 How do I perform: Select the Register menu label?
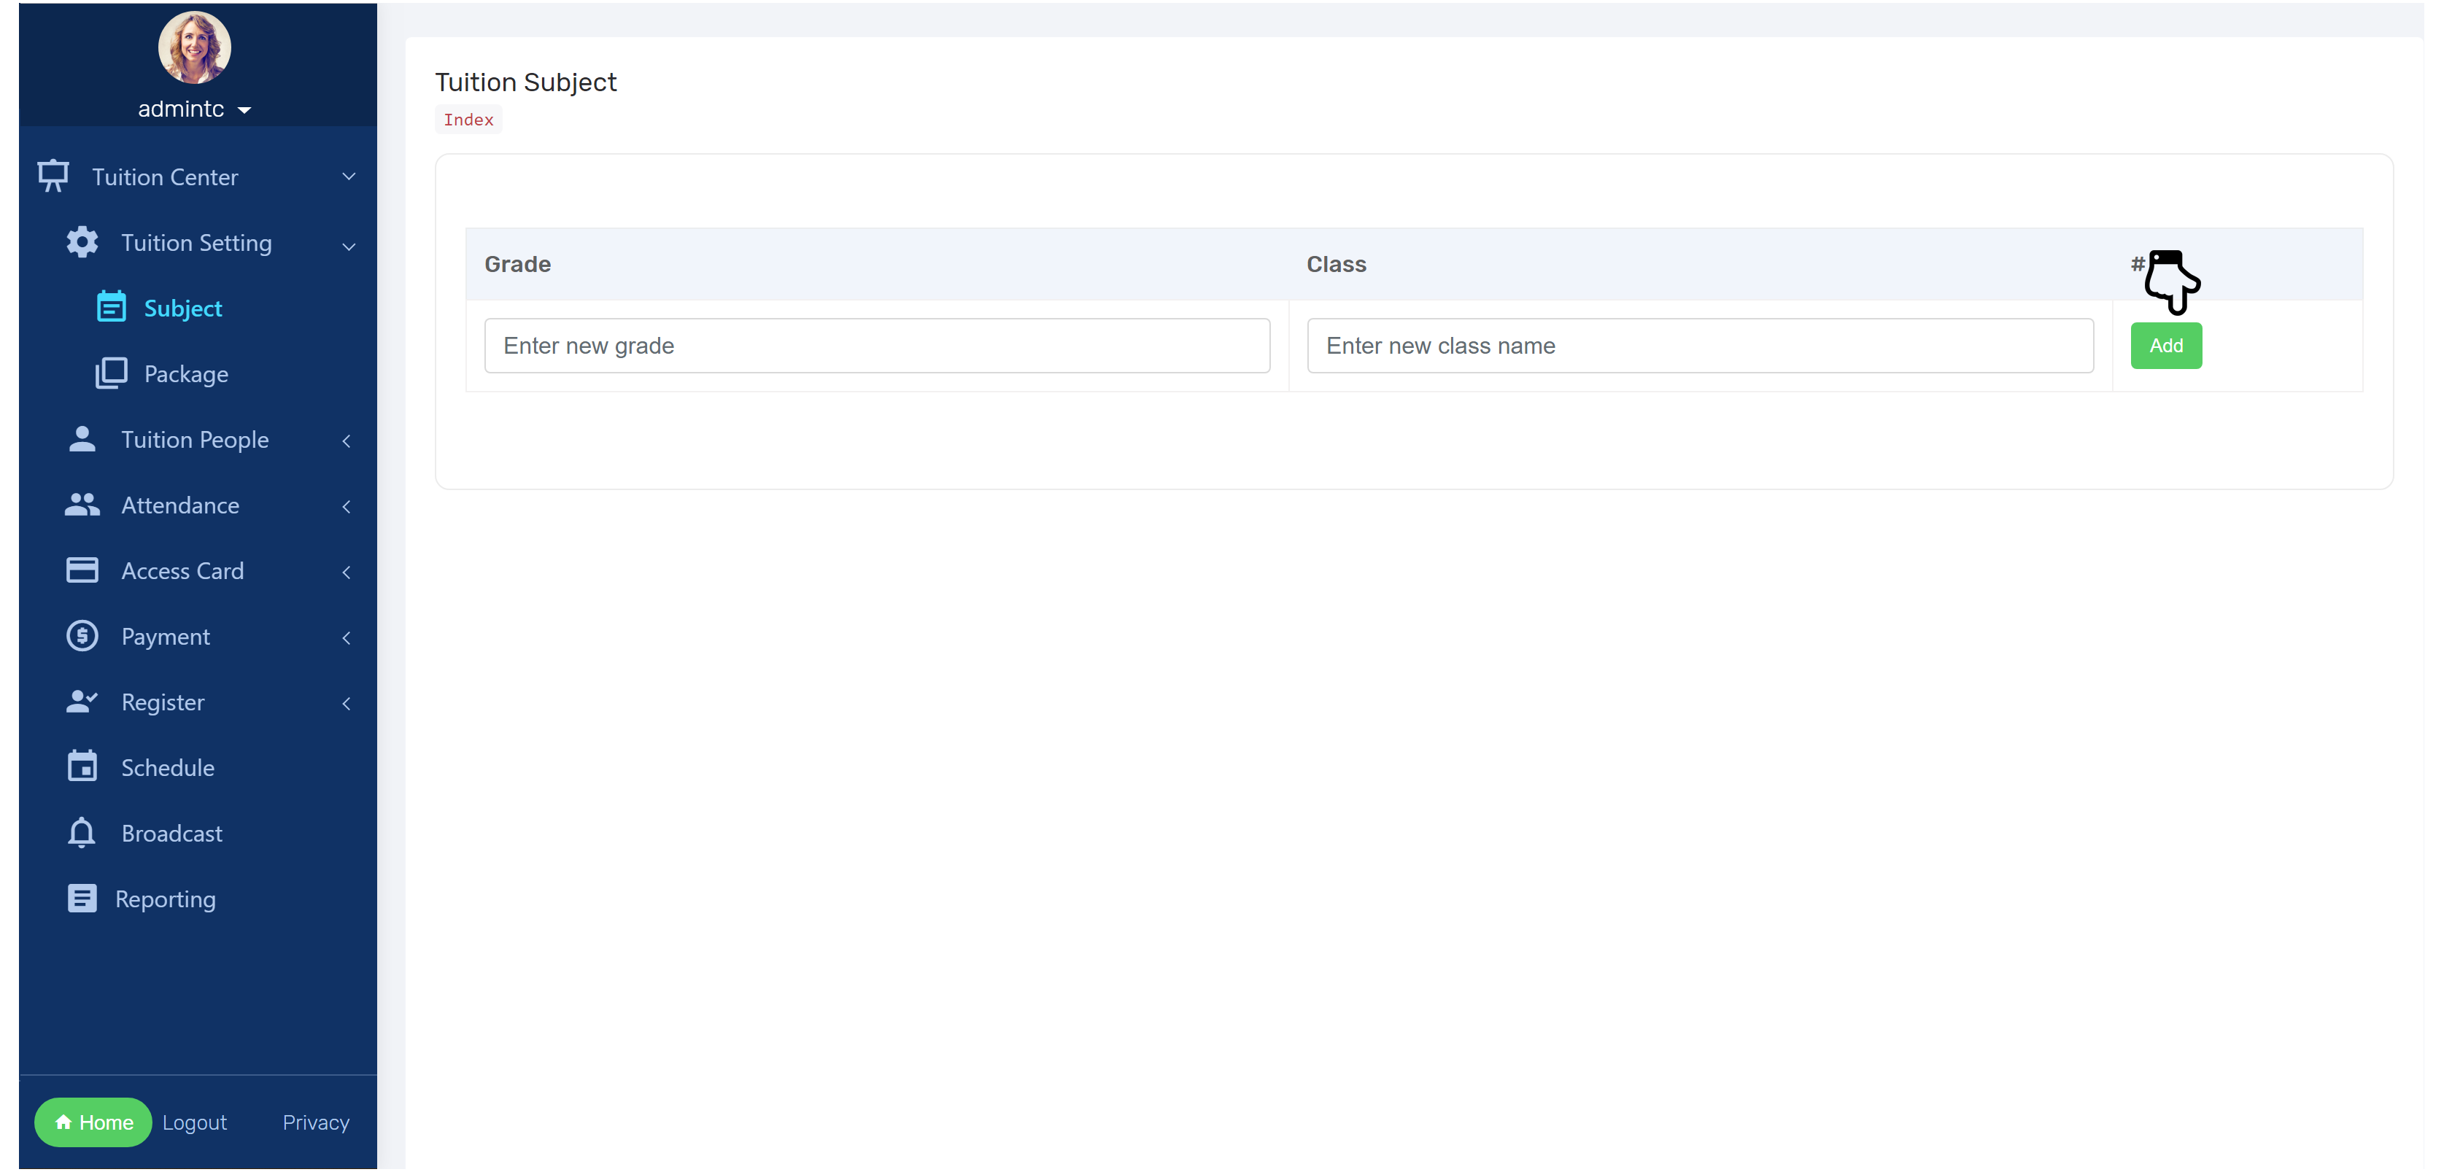(x=162, y=702)
